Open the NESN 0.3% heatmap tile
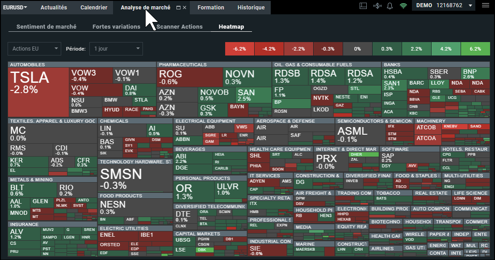The height and width of the screenshot is (260, 495). [x=135, y=207]
